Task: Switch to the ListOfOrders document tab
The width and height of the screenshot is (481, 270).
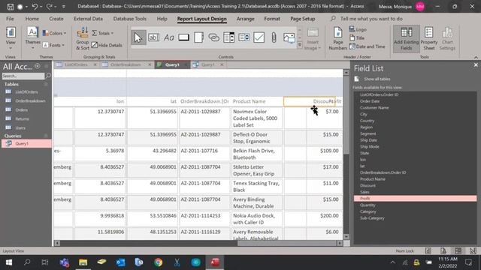Action: point(76,64)
